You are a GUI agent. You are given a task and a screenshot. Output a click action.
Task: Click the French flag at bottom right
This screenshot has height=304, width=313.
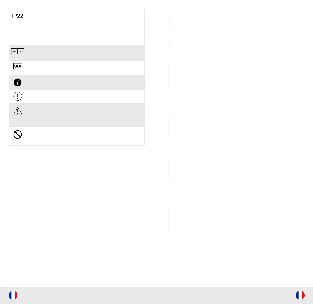[x=300, y=295]
